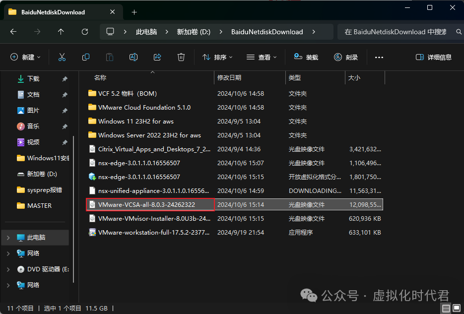Image resolution: width=464 pixels, height=314 pixels.
Task: Open the 查看 view dropdown
Action: click(262, 57)
